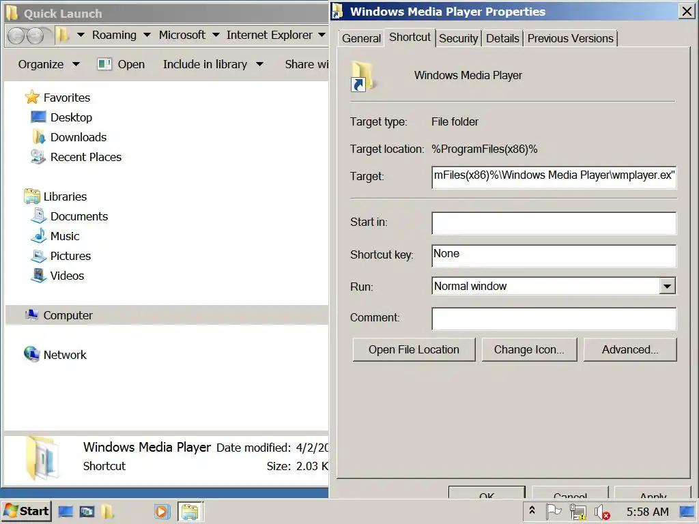Click the Advanced... button

tap(630, 349)
